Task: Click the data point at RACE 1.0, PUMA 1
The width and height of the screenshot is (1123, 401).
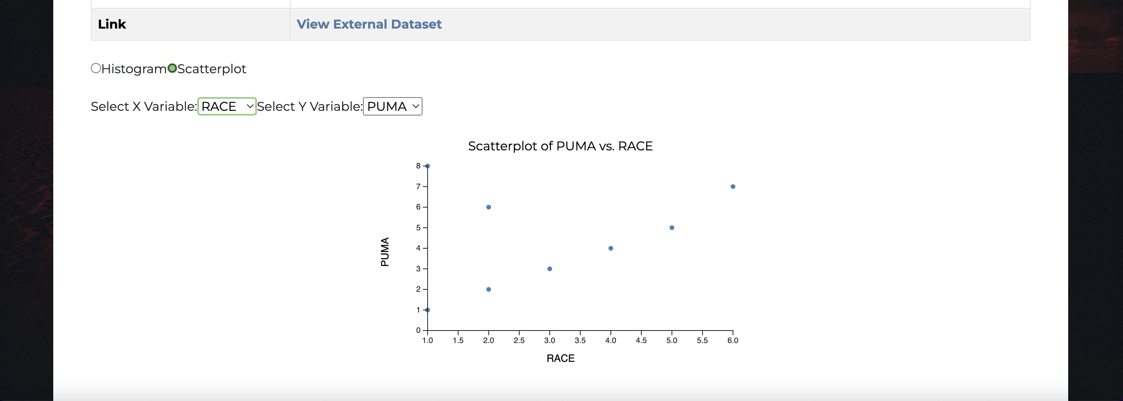Action: point(428,310)
